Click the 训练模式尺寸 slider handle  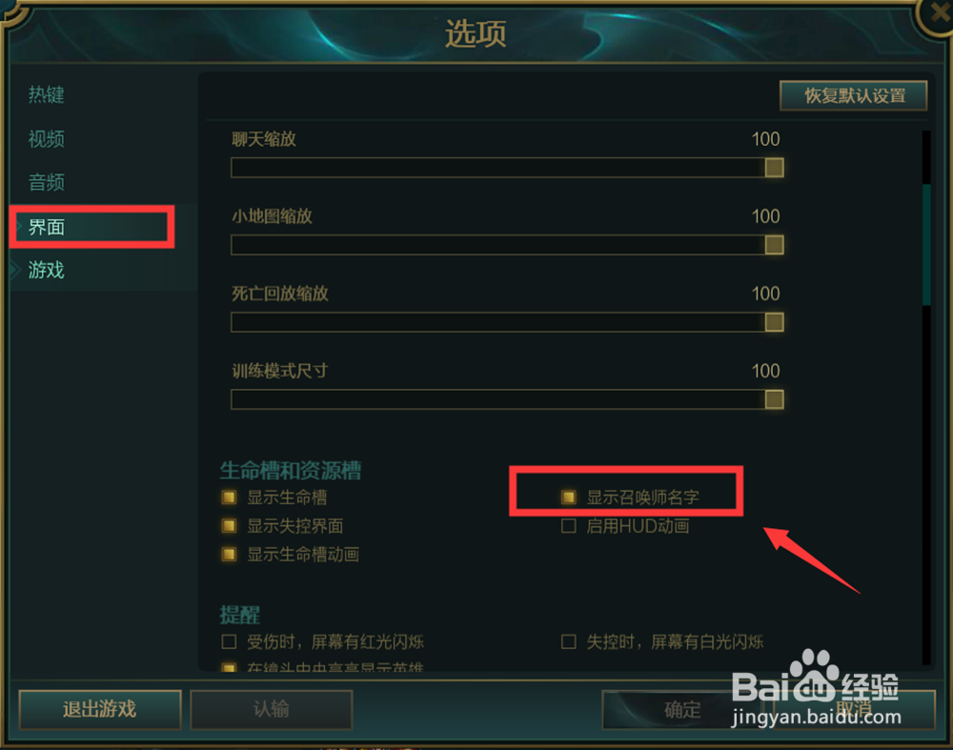774,399
